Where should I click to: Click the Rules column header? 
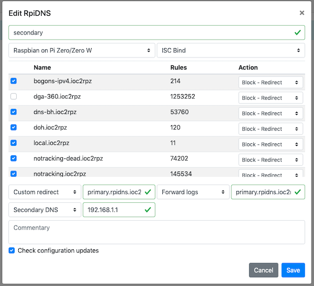(178, 67)
